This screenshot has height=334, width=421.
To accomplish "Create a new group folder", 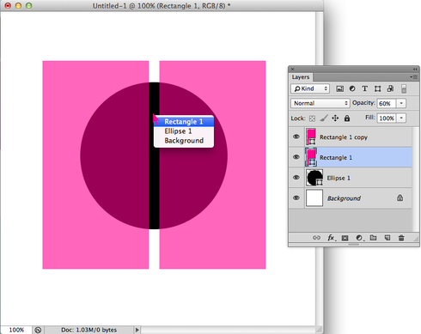I will [373, 238].
